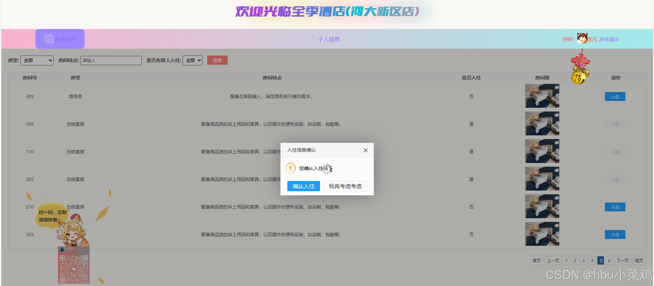The height and width of the screenshot is (286, 654).
Task: Click the QR code image
Action: [74, 265]
